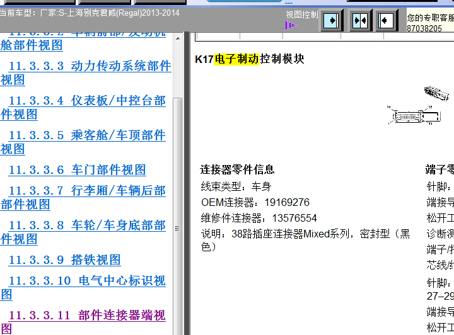Viewport: 454px width, 335px height.
Task: Open 11.3.3.9 搭铁视图 link
Action: (64, 260)
